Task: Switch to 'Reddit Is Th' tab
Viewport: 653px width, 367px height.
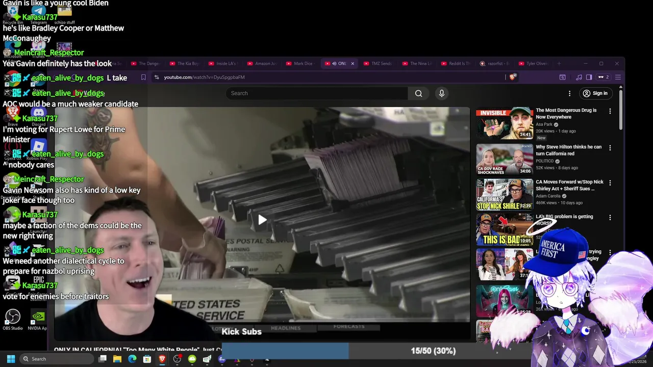Action: (456, 64)
